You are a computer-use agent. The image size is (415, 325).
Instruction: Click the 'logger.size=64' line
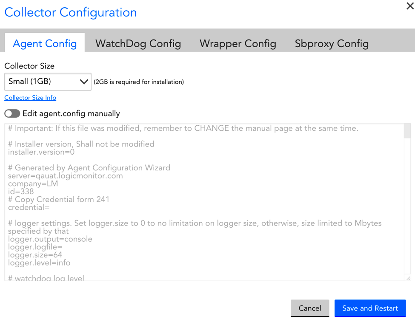click(x=35, y=255)
